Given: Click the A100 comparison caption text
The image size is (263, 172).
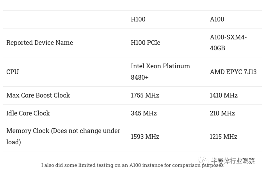Looking at the screenshot, I should [132, 165].
